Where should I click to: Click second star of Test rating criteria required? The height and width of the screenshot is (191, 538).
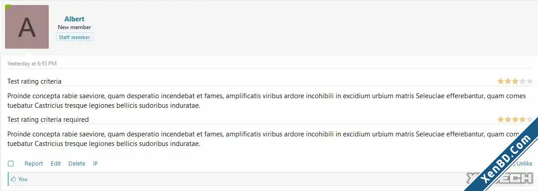[508, 120]
